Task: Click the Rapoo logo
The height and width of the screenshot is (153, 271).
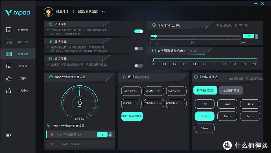Action: coord(18,13)
